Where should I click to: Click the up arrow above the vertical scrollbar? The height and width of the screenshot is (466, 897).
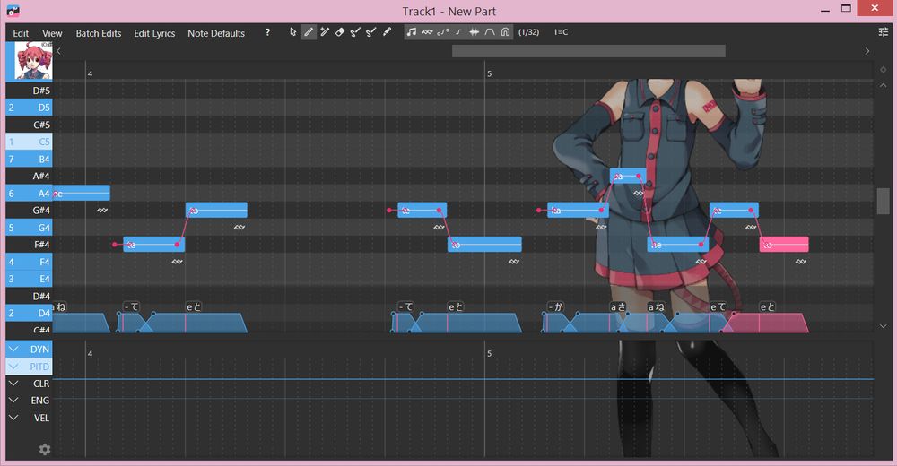(x=884, y=85)
